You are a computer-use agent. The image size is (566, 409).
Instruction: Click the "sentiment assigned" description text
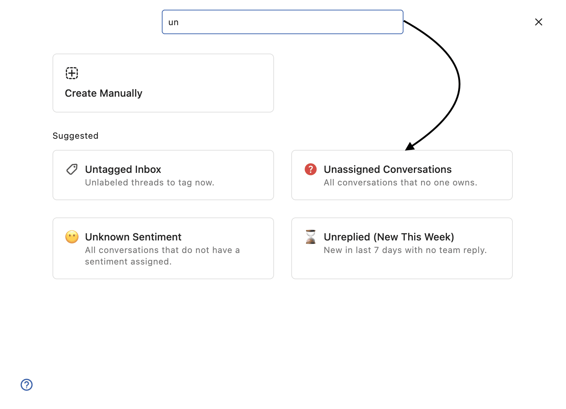[128, 262]
